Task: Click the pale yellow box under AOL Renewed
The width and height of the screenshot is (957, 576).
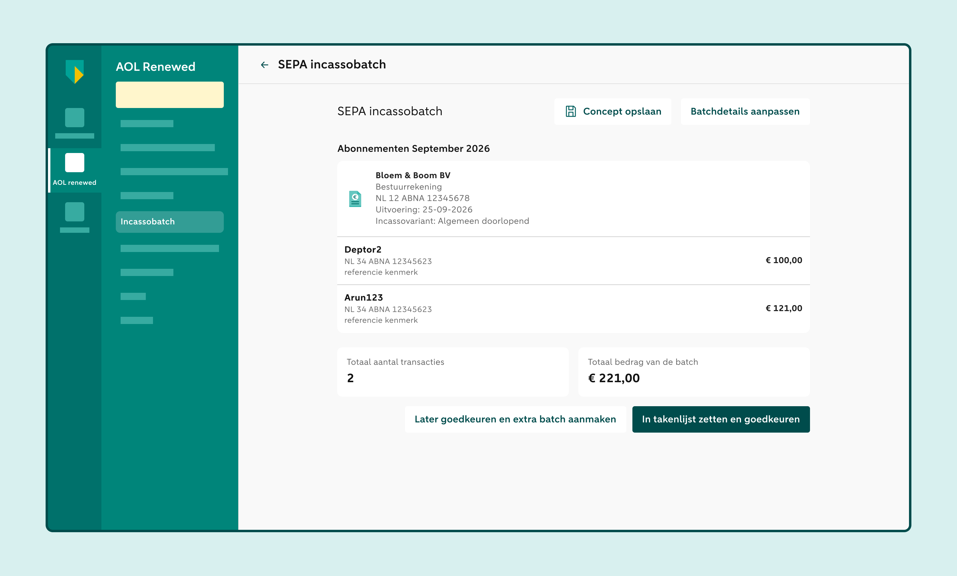Action: [x=169, y=95]
